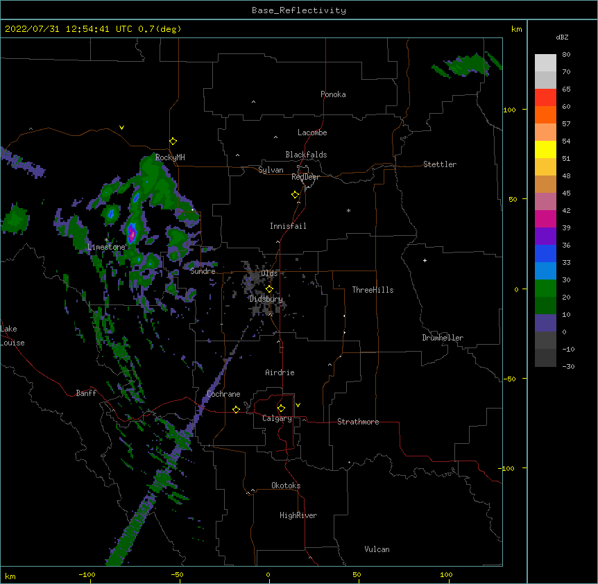Click the yellow V marker northeast of Calgary

tap(298, 405)
